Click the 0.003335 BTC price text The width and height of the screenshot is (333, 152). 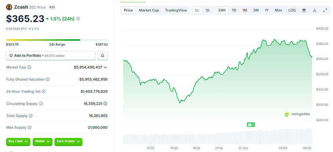(17, 29)
